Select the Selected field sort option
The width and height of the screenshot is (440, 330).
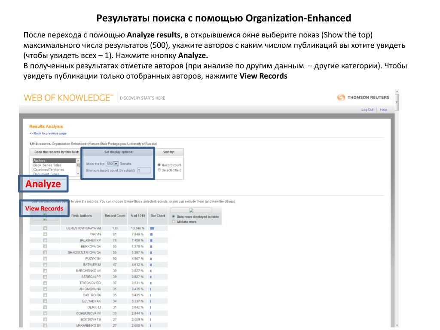159,170
